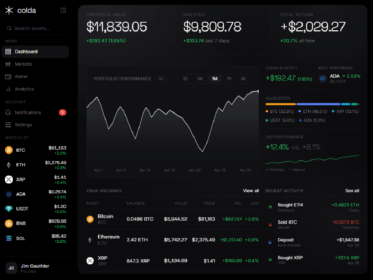373x280 pixels.
Task: Click the BTC coin icon in watchlist
Action: click(x=9, y=150)
